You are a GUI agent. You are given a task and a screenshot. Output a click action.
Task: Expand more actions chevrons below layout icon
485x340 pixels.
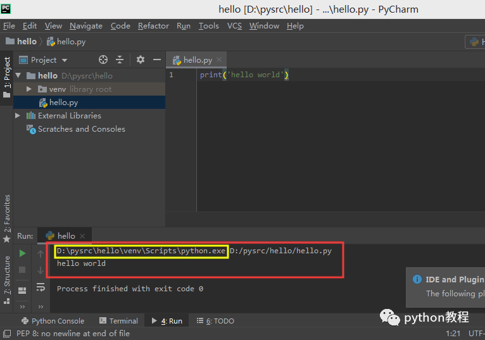click(22, 306)
